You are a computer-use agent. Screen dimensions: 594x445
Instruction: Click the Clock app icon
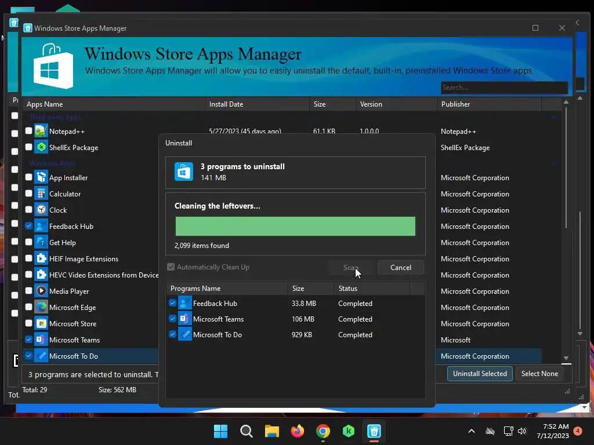click(x=41, y=210)
